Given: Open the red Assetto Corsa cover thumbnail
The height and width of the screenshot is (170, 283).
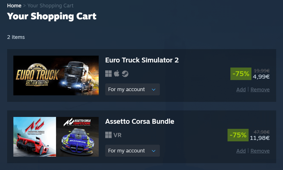Looking at the screenshot, I should [x=35, y=137].
